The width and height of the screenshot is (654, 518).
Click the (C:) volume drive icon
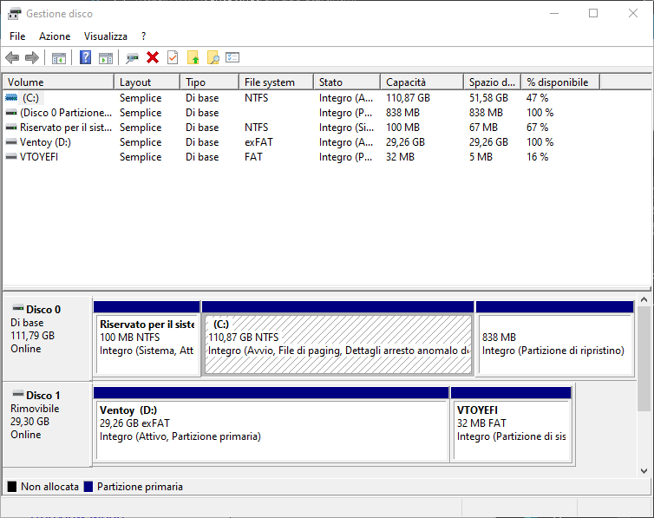pos(11,98)
